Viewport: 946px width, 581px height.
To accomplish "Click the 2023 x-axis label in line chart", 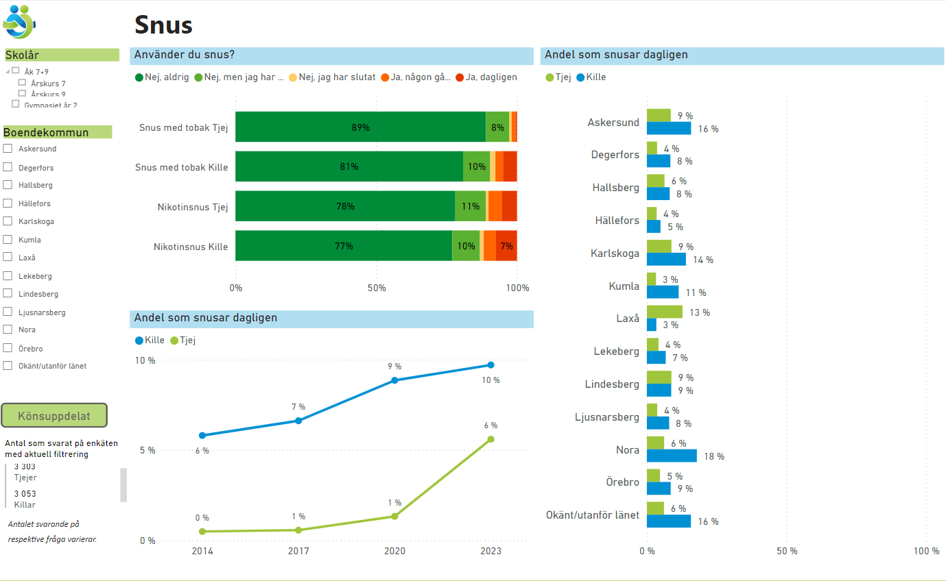I will point(490,552).
